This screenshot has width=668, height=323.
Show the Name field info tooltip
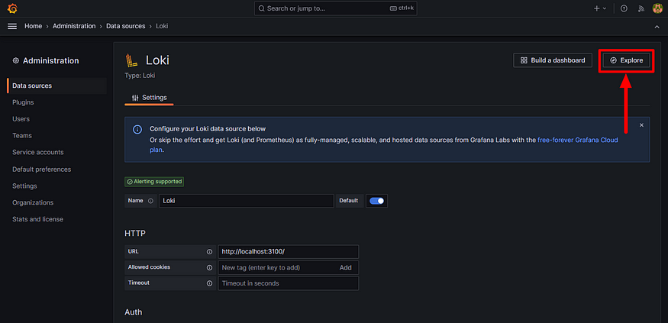tap(150, 201)
